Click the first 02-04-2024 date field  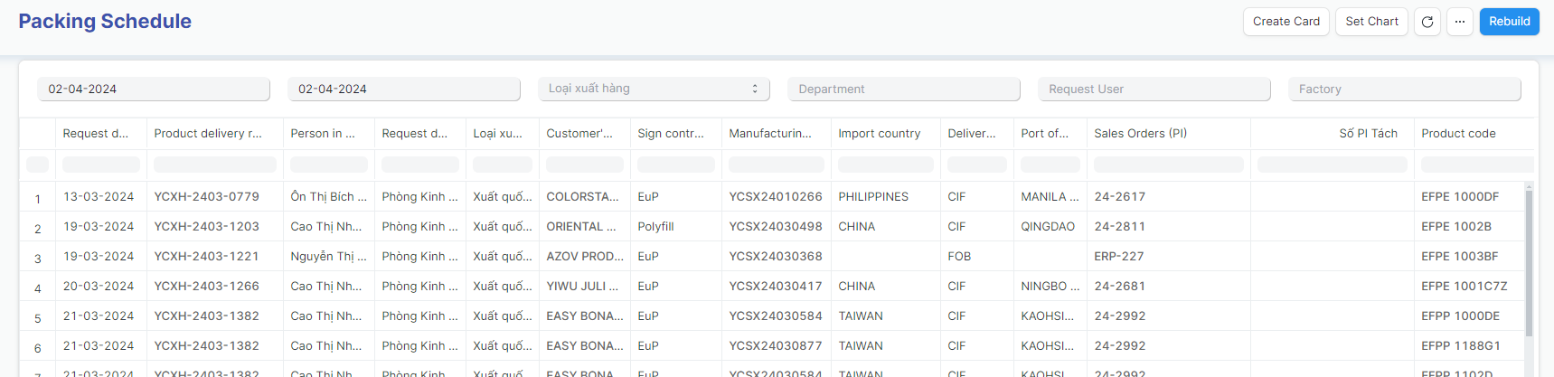[154, 89]
